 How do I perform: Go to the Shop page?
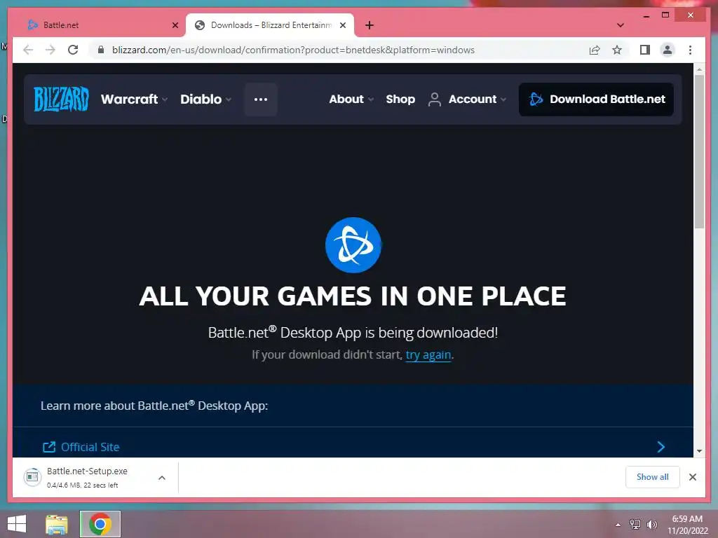[x=400, y=99]
